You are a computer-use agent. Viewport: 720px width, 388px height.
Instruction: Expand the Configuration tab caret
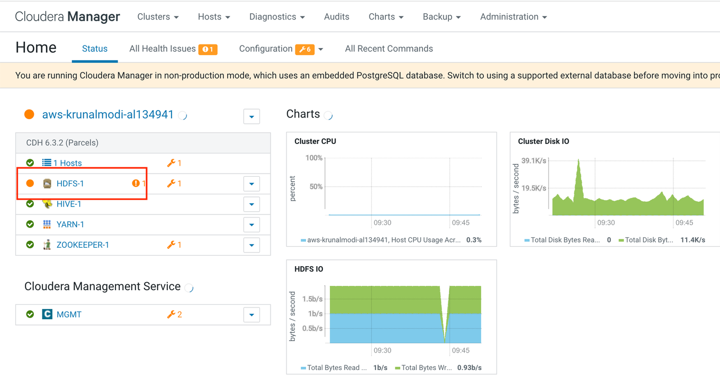click(321, 49)
